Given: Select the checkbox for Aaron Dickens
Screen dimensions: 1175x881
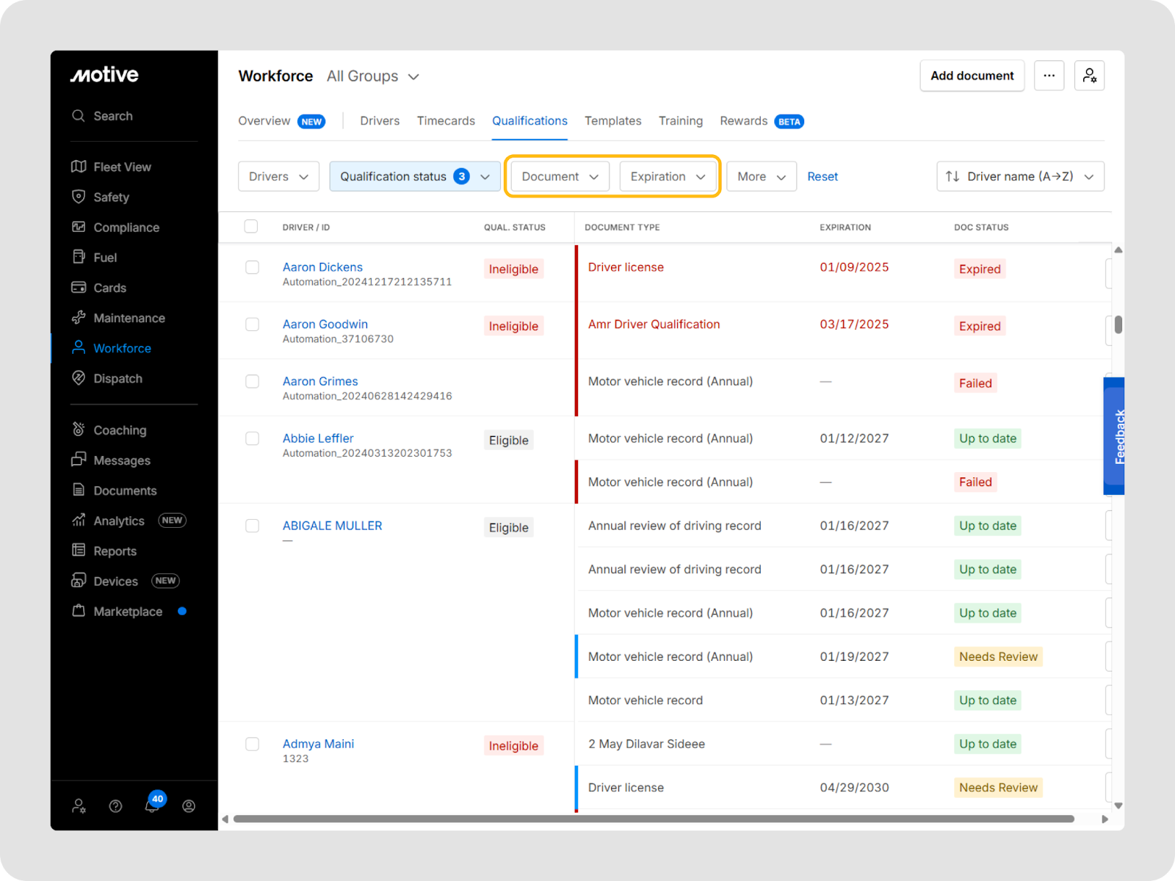Looking at the screenshot, I should tap(252, 267).
